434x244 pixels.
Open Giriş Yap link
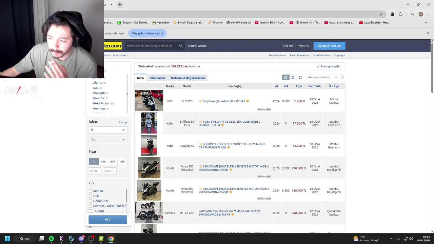288,46
